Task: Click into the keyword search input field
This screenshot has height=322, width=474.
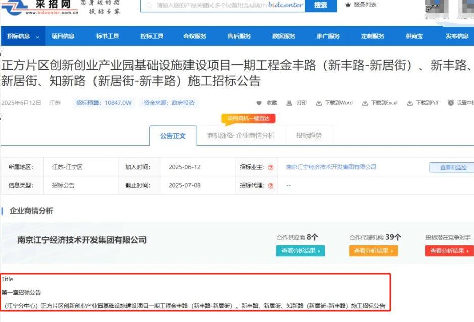Action: point(223,5)
